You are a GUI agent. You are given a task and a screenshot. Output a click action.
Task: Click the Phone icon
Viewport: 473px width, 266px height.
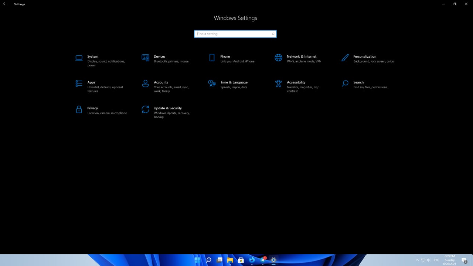click(212, 58)
